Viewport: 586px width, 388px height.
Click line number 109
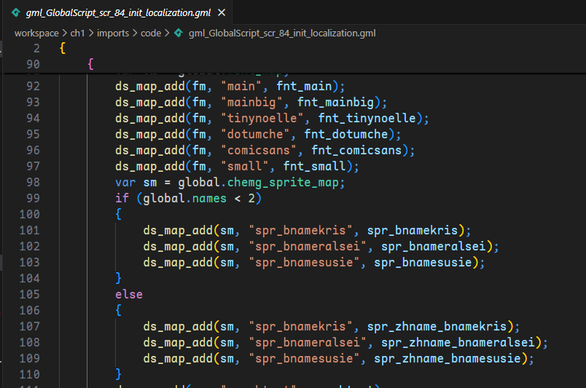click(30, 359)
